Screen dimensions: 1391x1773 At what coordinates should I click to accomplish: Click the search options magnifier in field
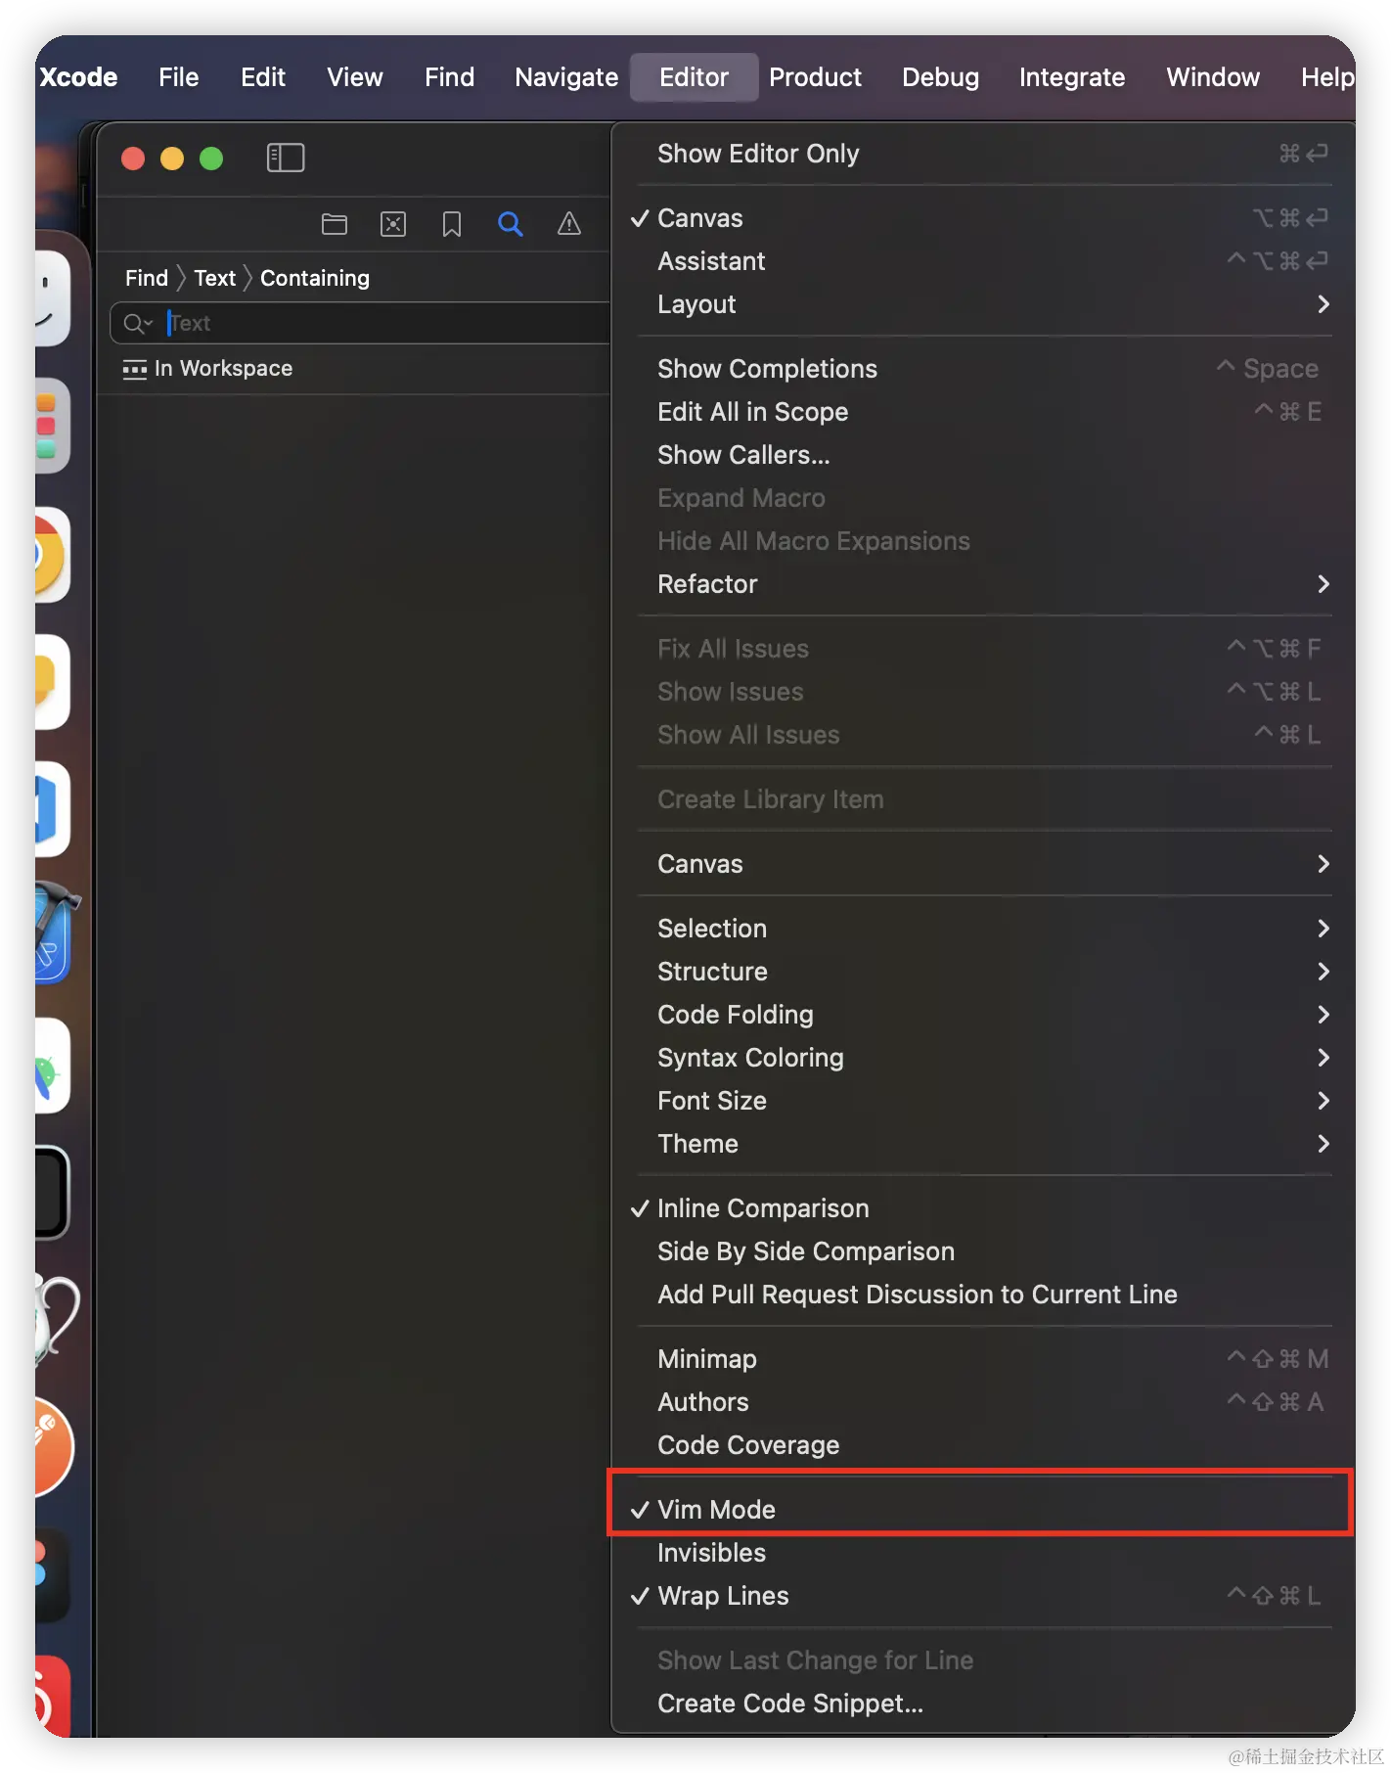coord(138,324)
